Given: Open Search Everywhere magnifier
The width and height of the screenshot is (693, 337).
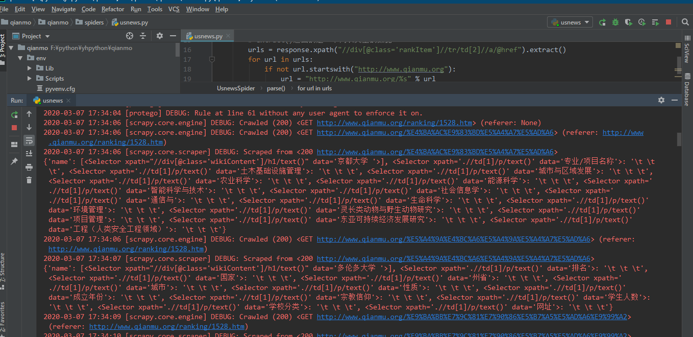Looking at the screenshot, I should click(685, 22).
